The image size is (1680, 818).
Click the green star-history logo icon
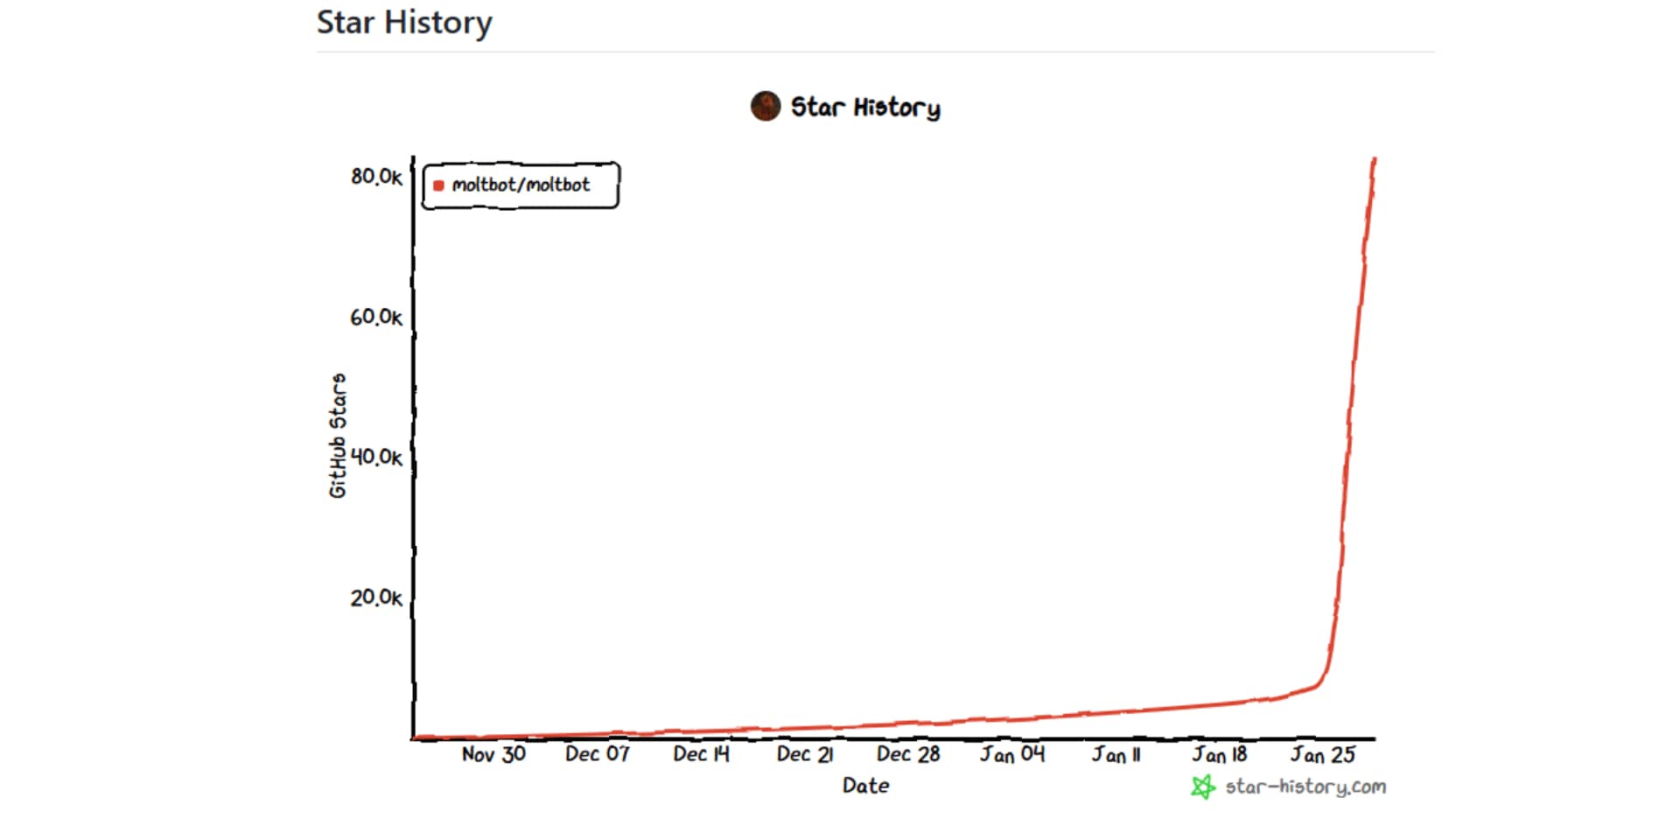point(1203,787)
